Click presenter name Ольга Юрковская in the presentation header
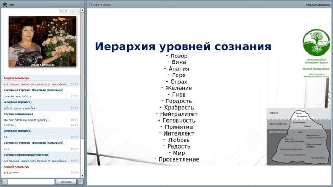 (x=318, y=5)
